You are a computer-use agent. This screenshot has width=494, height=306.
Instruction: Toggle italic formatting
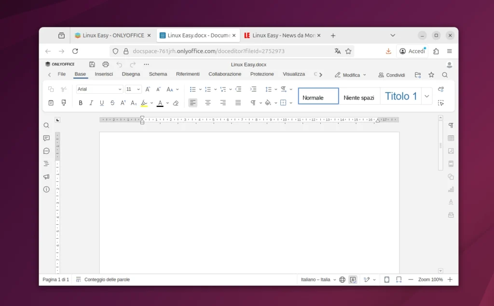click(x=91, y=102)
